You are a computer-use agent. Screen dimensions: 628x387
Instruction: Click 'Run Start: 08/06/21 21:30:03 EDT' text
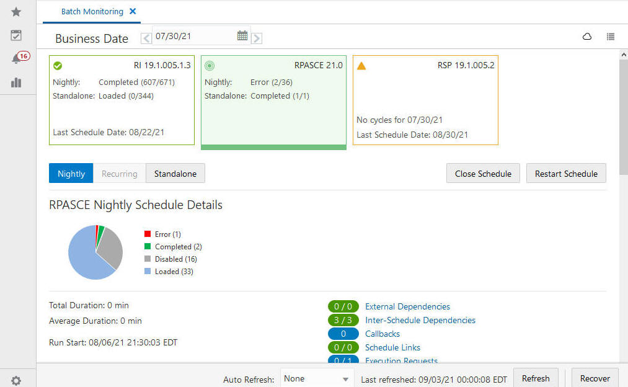click(113, 342)
